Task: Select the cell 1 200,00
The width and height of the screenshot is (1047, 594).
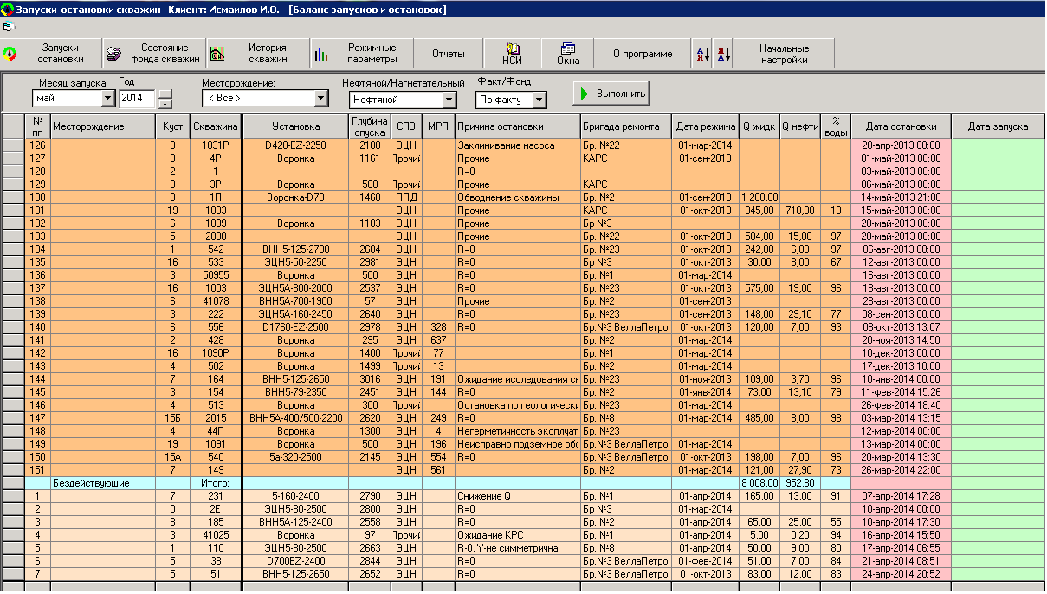Action: [759, 197]
